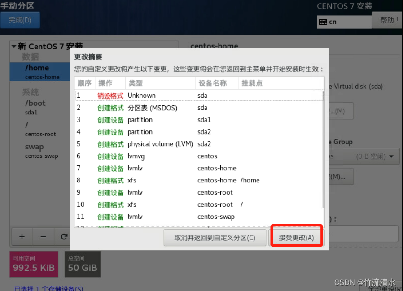Click the Accept Changes 接受更改(A) button
Screen dimensions: 403x291
[296, 238]
